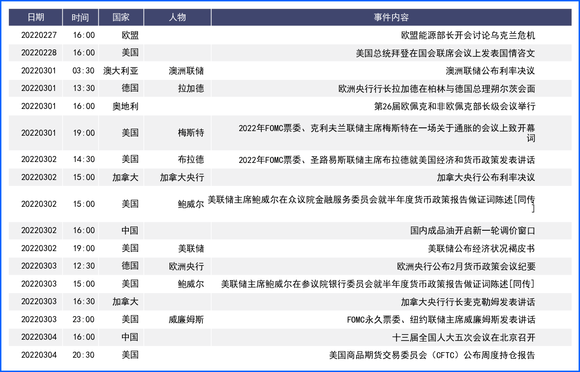Image resolution: width=580 pixels, height=372 pixels.
Task: Click 德国 in the 拉加德 row
Action: click(130, 88)
